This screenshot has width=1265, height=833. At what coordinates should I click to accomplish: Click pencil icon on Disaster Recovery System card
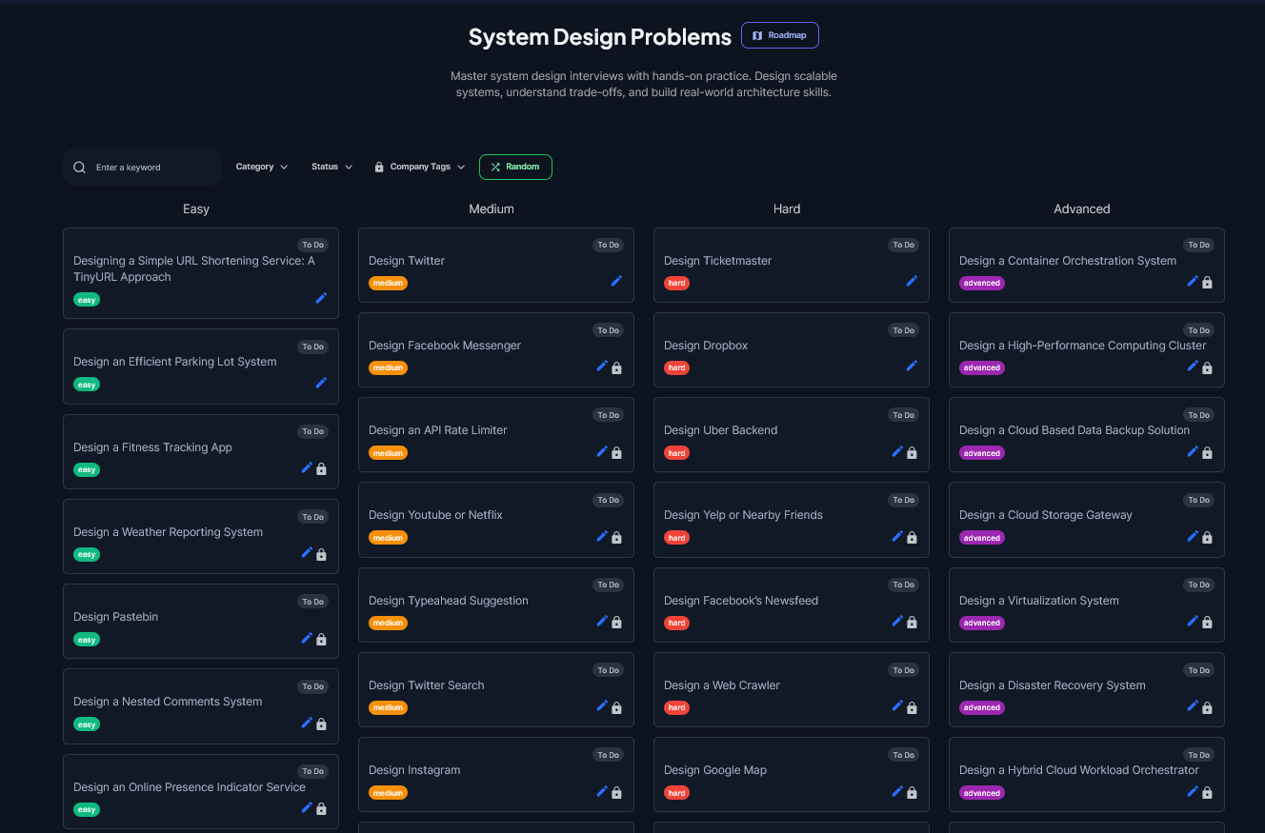1193,705
